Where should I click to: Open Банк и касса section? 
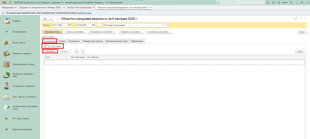tap(19, 42)
